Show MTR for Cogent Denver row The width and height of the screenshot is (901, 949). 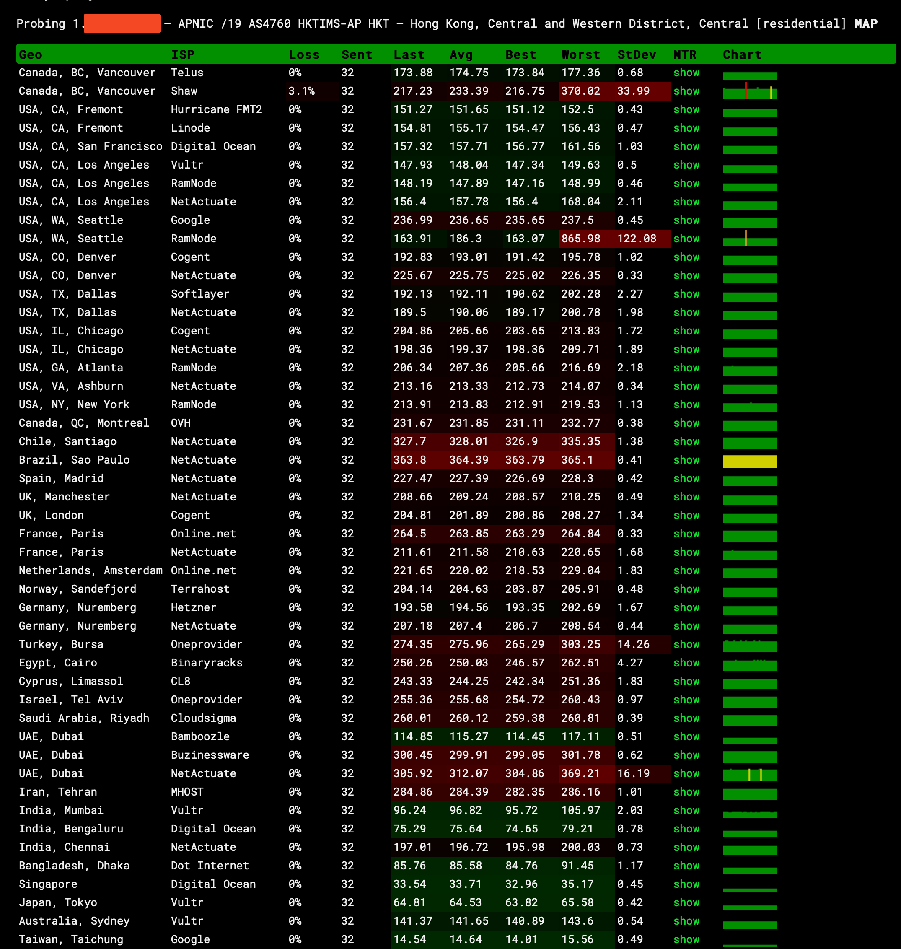click(x=686, y=257)
